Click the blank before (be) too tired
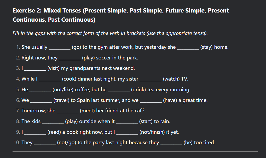This screenshot has width=266, height=158. pyautogui.click(x=171, y=143)
